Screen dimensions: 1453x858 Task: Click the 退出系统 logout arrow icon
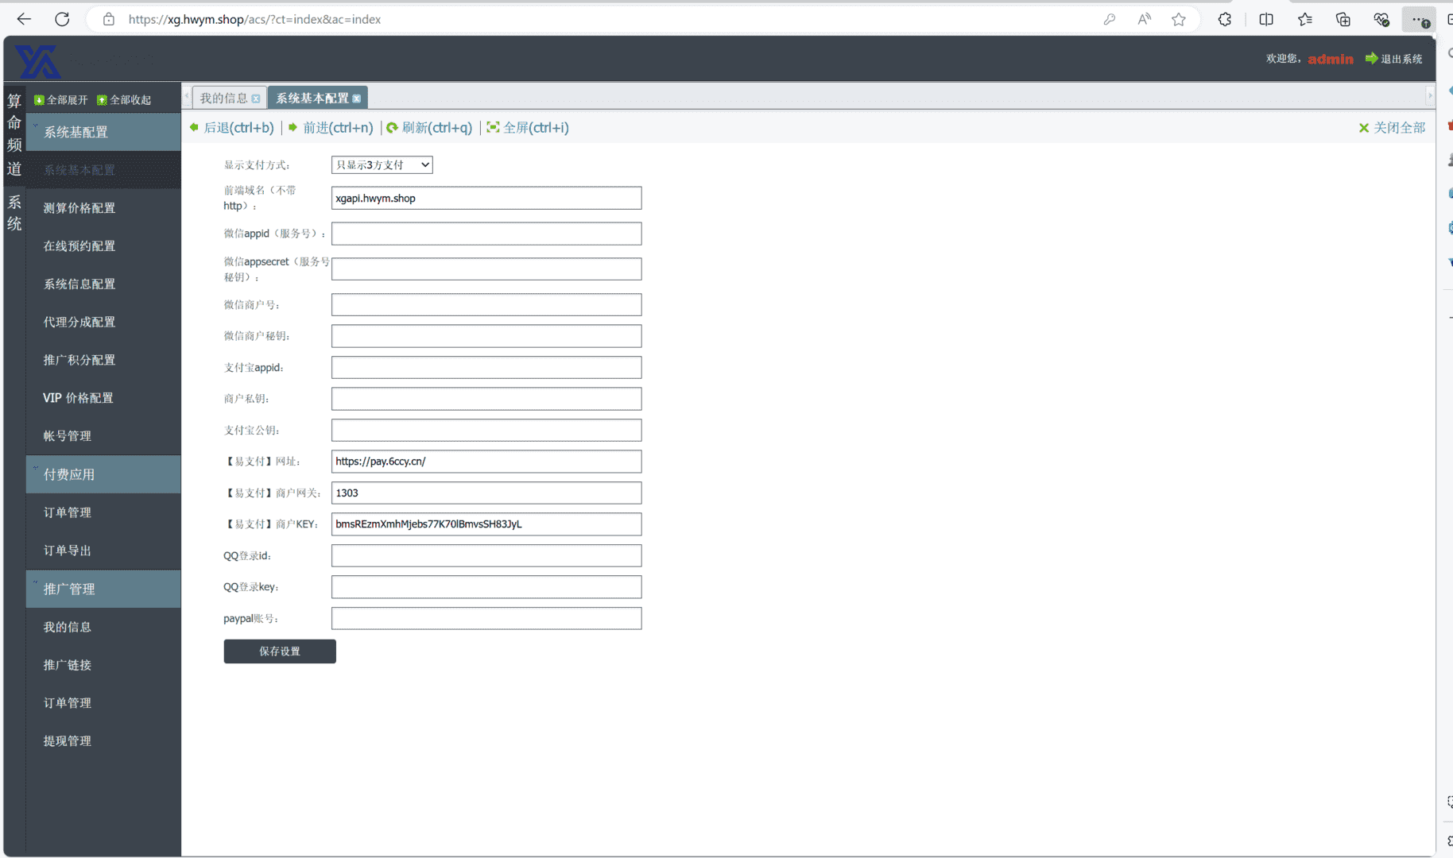tap(1371, 59)
